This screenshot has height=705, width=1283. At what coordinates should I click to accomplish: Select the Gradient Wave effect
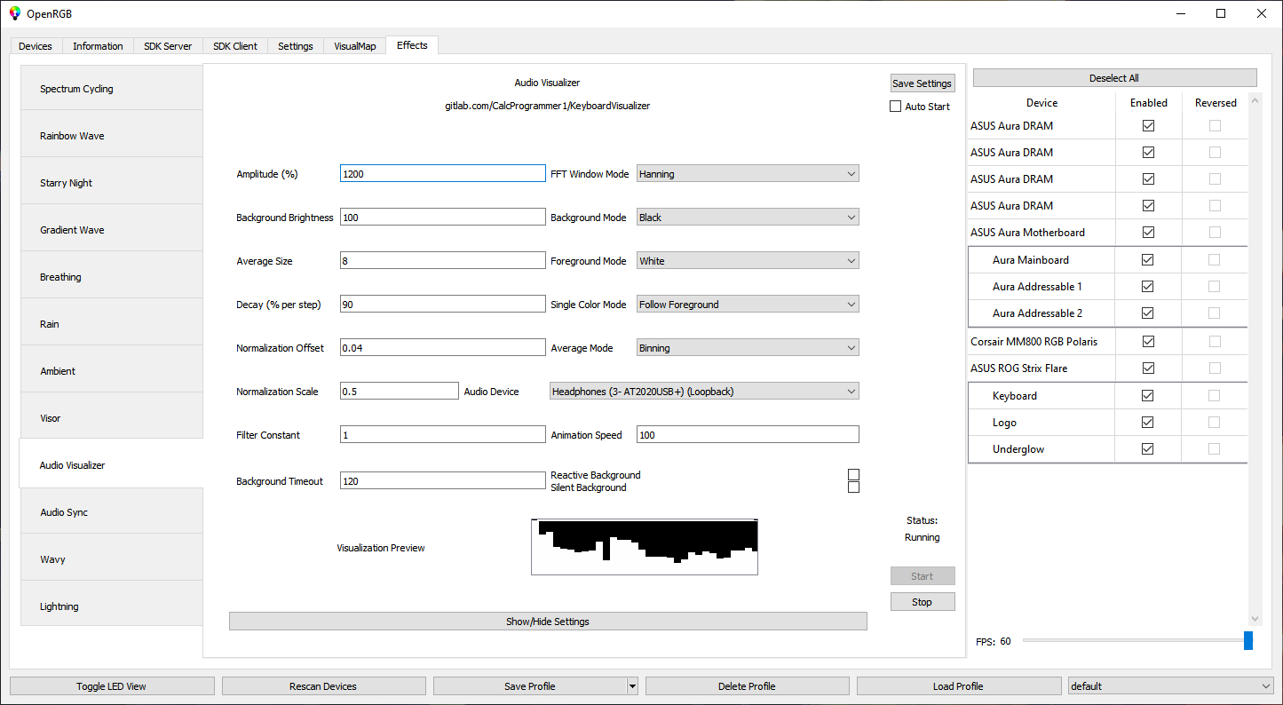[x=112, y=230]
